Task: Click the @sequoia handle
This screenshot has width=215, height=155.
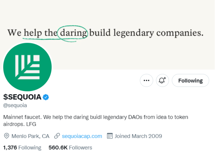Action: click(15, 105)
